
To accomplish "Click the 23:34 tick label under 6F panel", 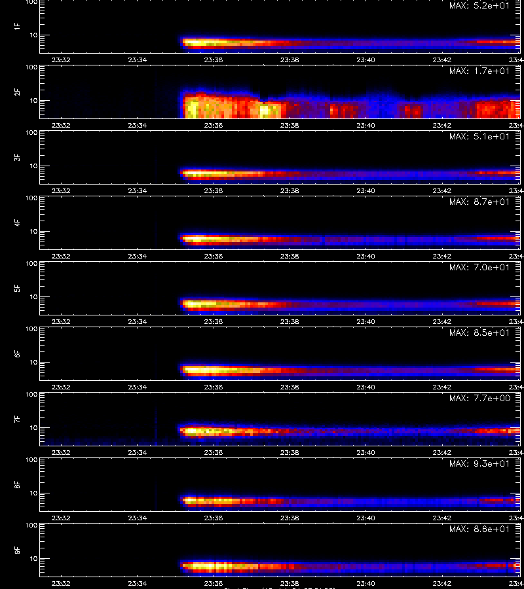I will (137, 387).
